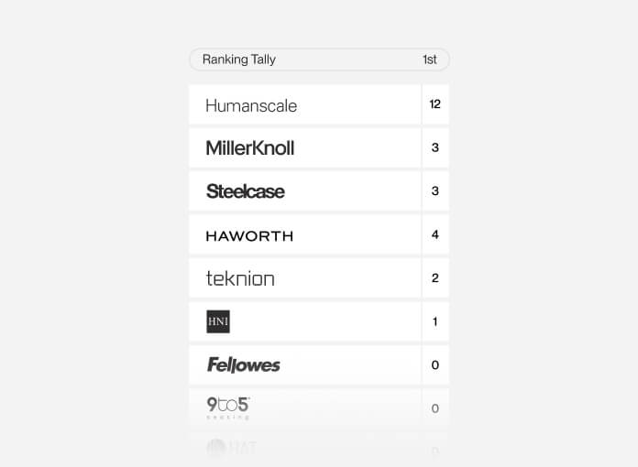Click the HNI square logo
The image size is (638, 467).
pyautogui.click(x=218, y=321)
